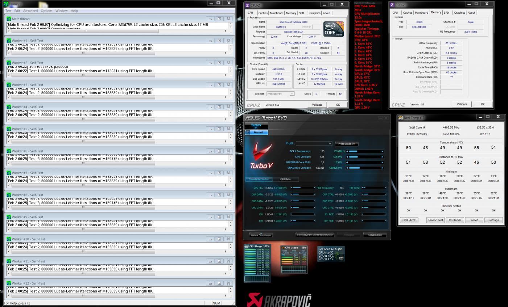Click the Manual mode icon in TurboV EVO
The image size is (508, 307).
pyautogui.click(x=248, y=133)
